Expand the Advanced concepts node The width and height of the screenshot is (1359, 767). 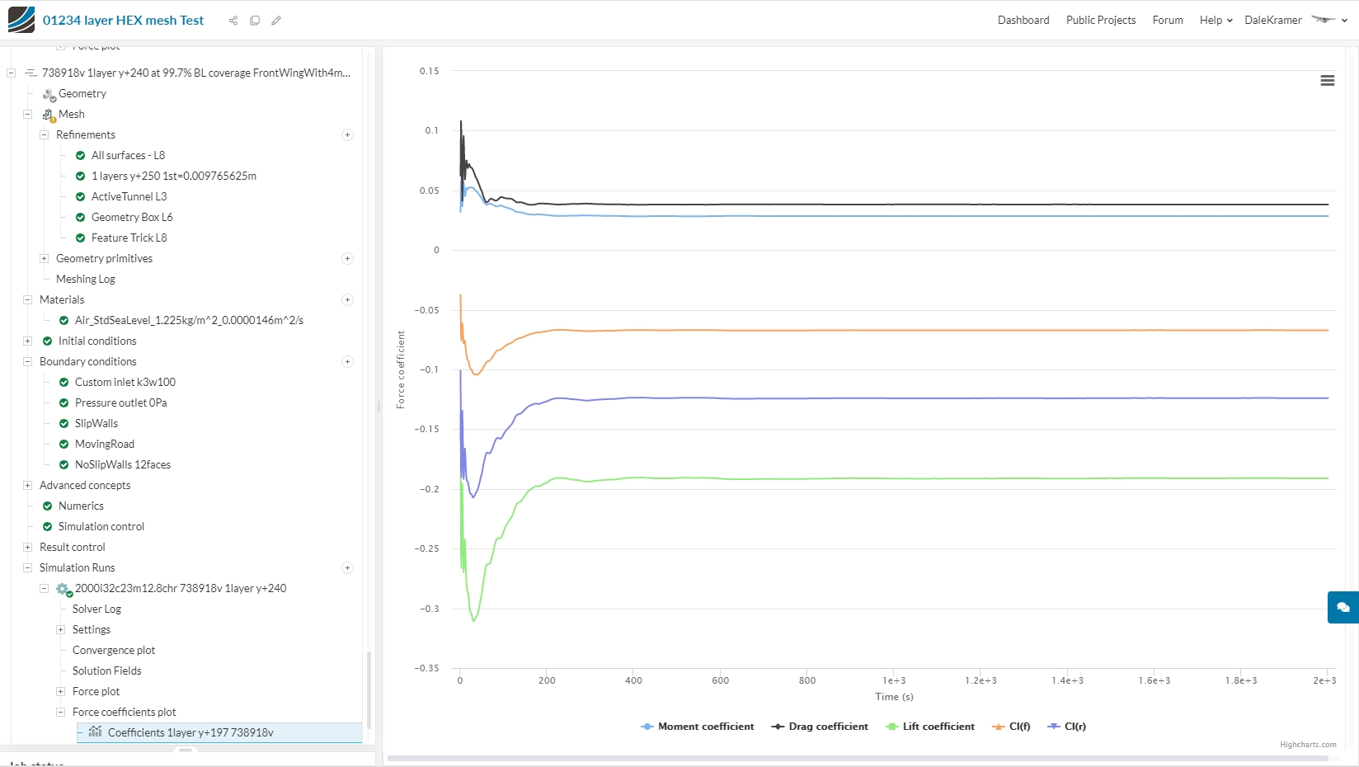click(x=28, y=485)
